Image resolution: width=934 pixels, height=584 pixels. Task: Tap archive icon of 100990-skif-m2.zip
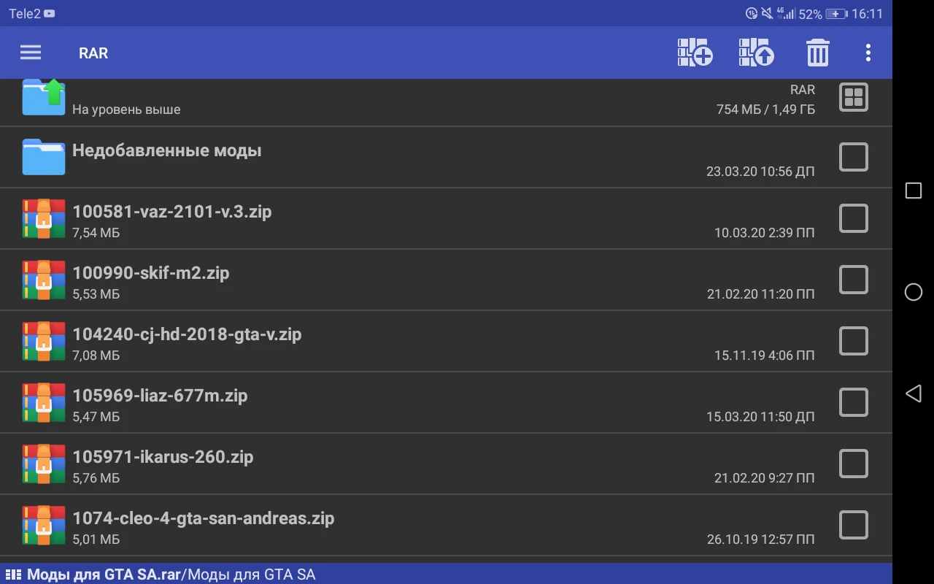coord(44,280)
